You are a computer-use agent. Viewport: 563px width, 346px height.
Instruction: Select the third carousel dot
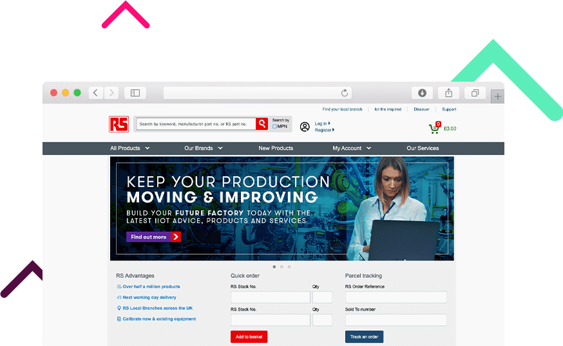tap(289, 267)
